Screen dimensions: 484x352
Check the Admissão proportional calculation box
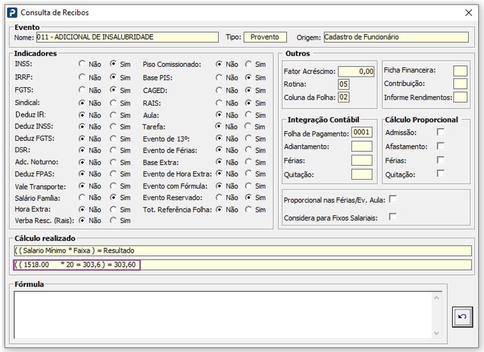click(x=440, y=132)
